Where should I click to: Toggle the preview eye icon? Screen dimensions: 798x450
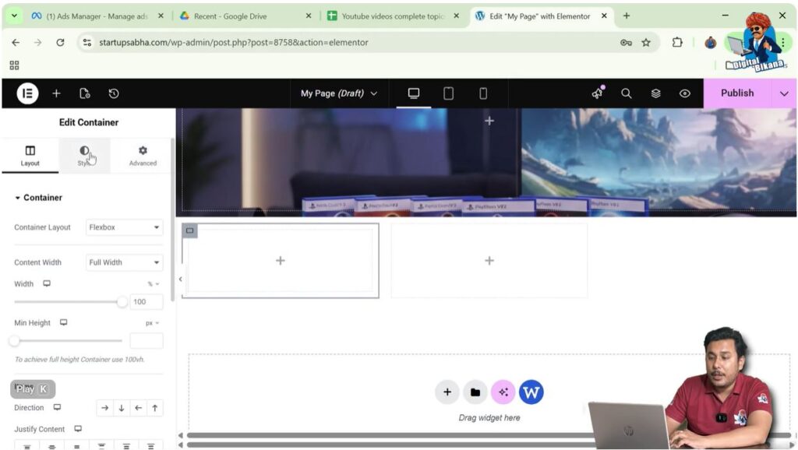pos(684,93)
